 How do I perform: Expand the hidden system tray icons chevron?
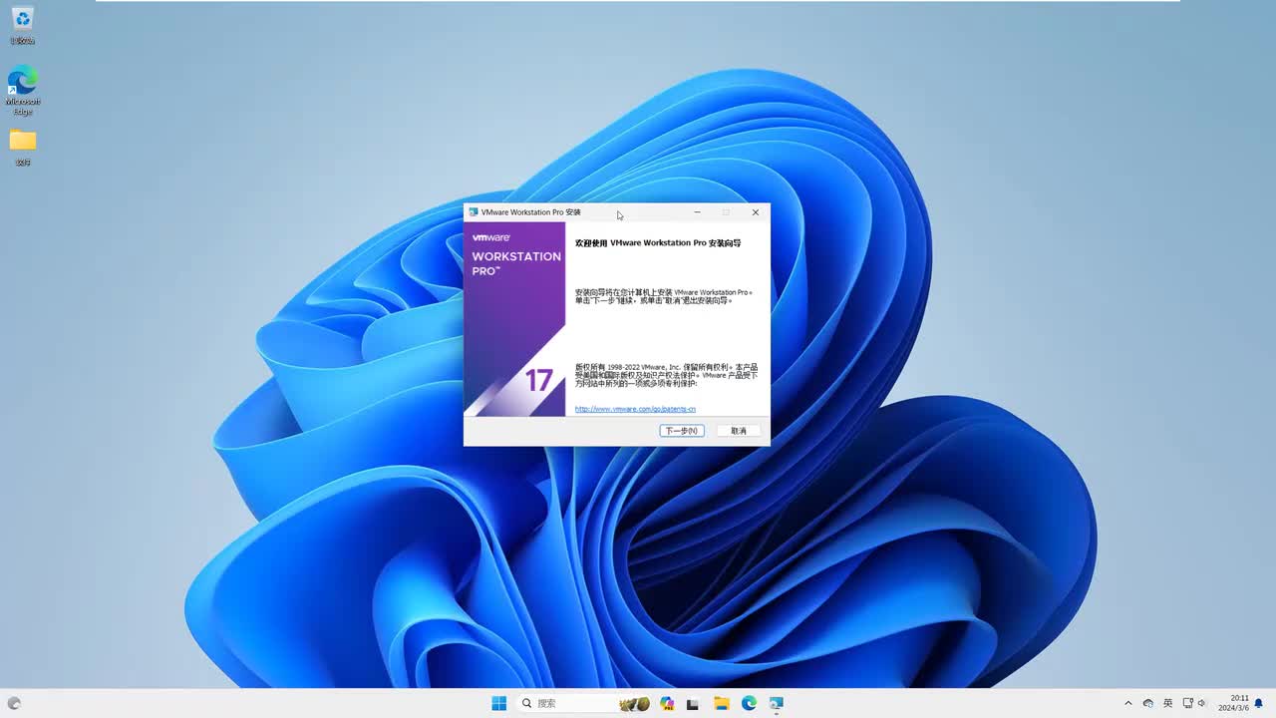tap(1128, 703)
